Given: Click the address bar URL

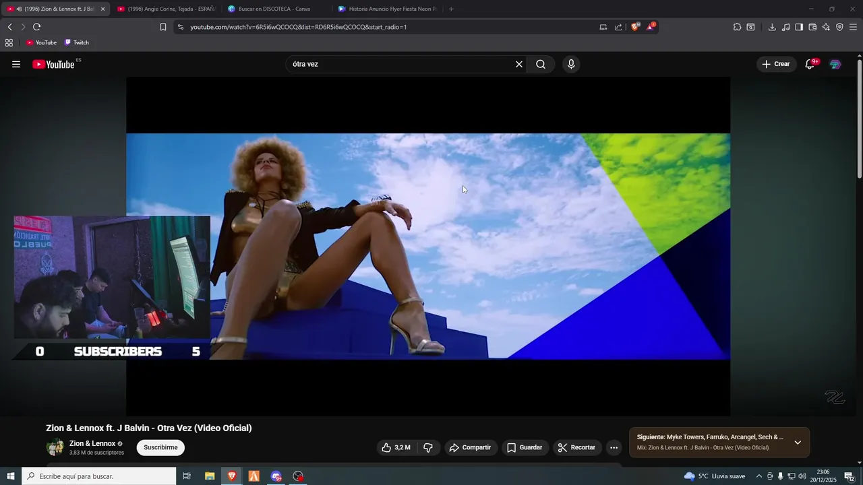Looking at the screenshot, I should click(x=298, y=27).
